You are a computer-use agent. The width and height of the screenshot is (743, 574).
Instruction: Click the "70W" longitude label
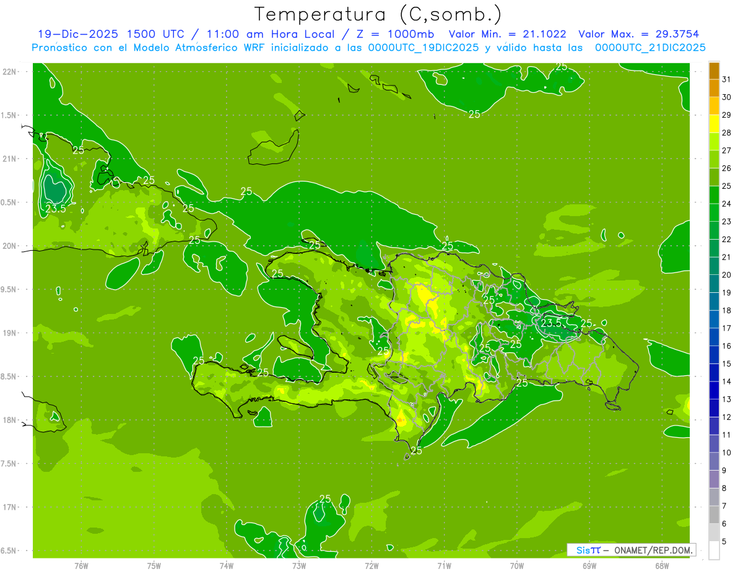coord(517,566)
